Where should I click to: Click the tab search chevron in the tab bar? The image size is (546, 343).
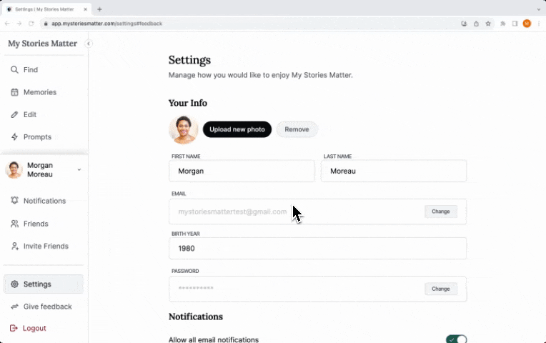539,9
